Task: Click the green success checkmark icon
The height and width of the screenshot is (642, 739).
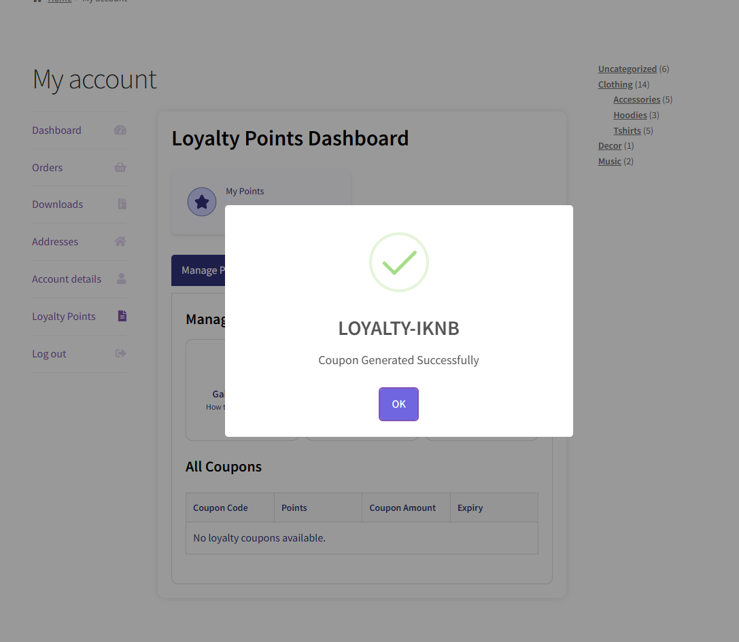Action: pyautogui.click(x=399, y=262)
